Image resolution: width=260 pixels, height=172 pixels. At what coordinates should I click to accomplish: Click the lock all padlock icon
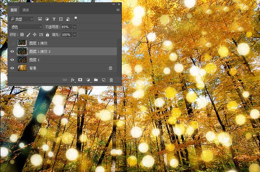coord(47,35)
